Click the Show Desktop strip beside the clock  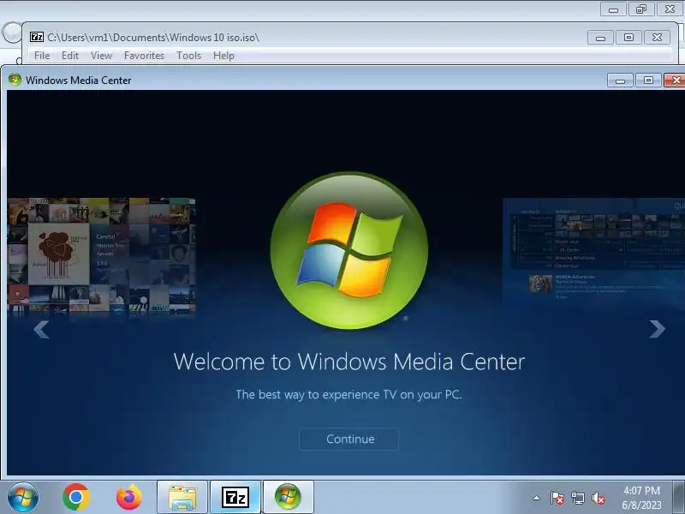pos(679,498)
